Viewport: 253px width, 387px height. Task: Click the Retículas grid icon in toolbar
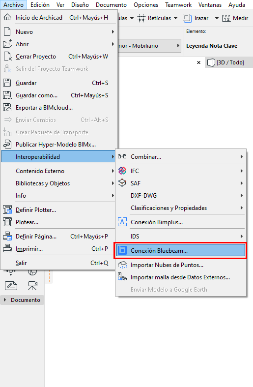(141, 18)
